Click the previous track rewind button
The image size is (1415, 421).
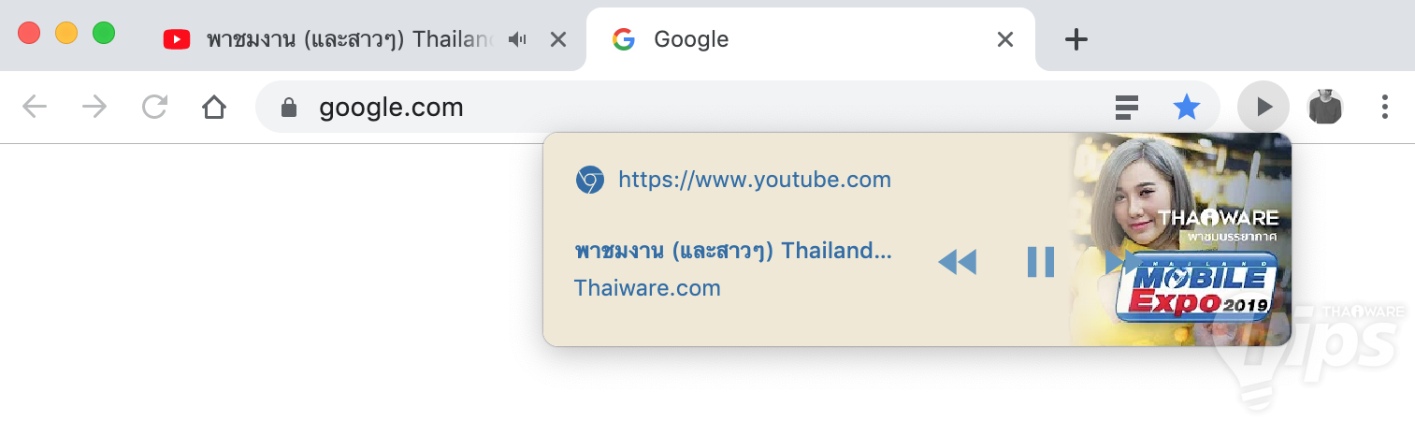click(x=957, y=262)
